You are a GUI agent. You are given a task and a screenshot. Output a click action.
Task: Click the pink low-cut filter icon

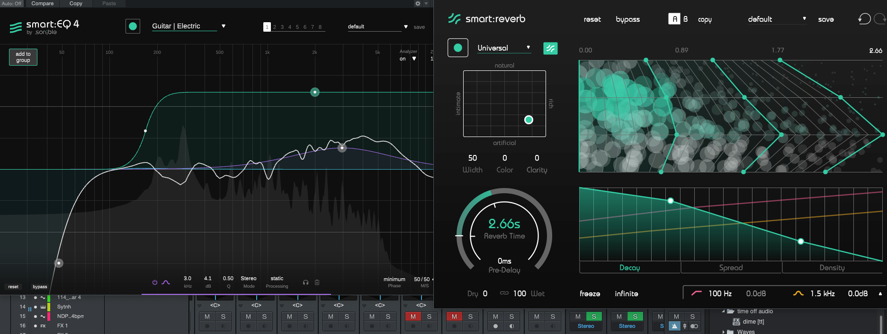(x=697, y=293)
